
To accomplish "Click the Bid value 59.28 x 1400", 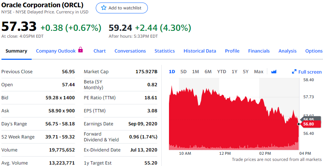I will pos(60,98).
